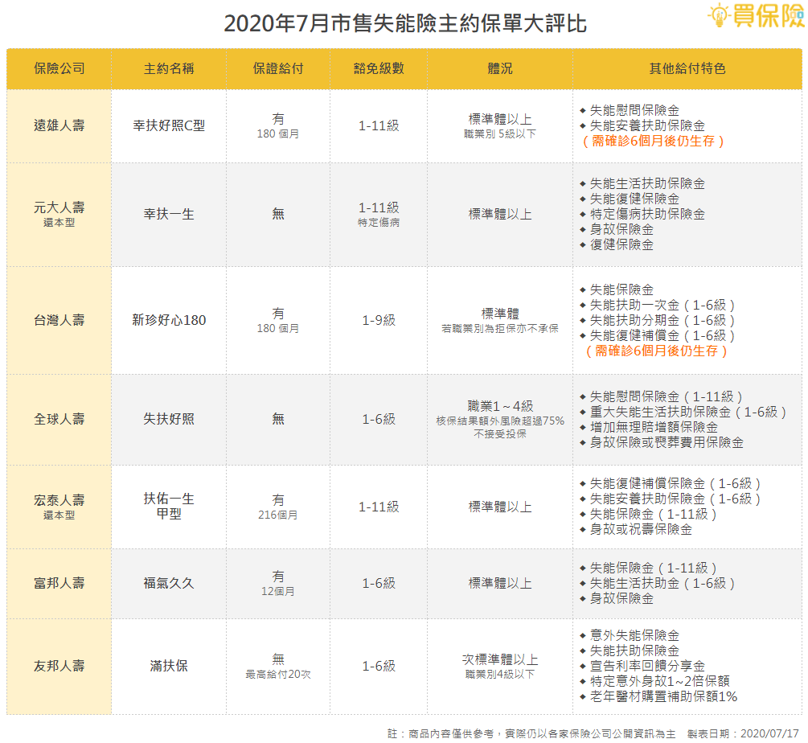Select the 友邦人壽 company cell
The height and width of the screenshot is (743, 808).
(x=59, y=667)
